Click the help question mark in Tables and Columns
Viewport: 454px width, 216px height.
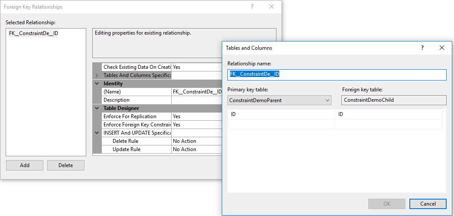422,48
